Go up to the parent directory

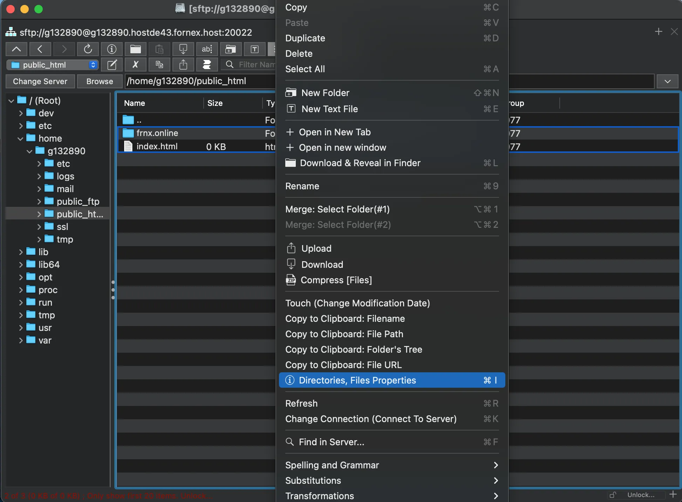point(16,49)
